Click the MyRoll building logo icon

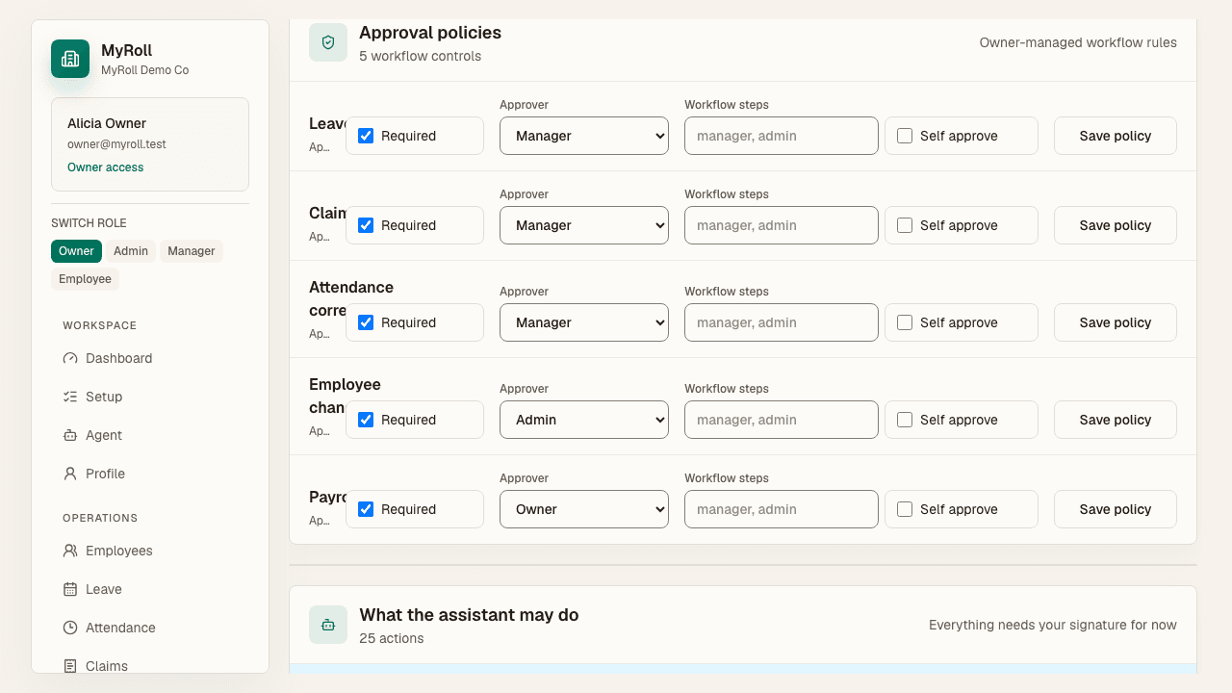coord(70,59)
